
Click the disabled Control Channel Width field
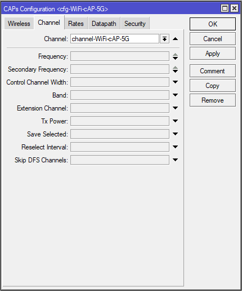click(x=120, y=82)
